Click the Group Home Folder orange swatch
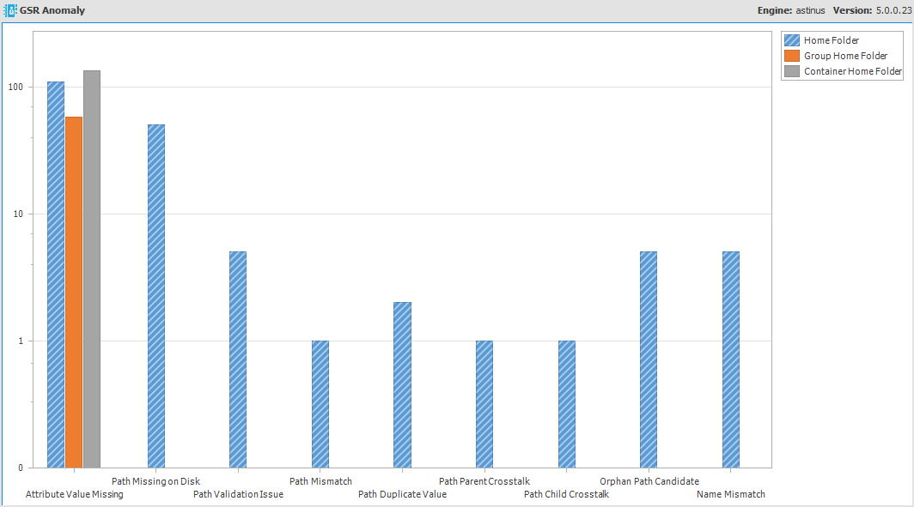The height and width of the screenshot is (507, 914). pos(792,56)
